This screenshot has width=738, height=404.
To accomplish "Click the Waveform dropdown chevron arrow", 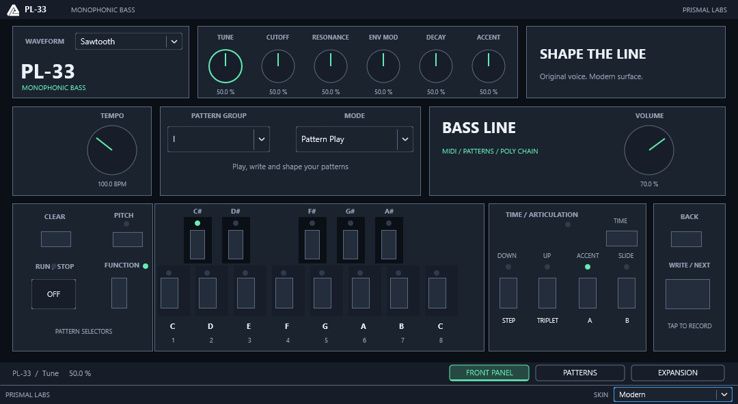I will [174, 42].
